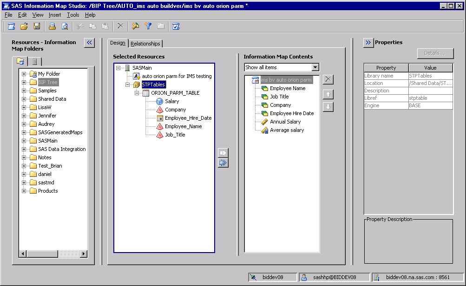Select Job Title in Information Map Contents
Image resolution: width=466 pixels, height=286 pixels.
[x=279, y=97]
